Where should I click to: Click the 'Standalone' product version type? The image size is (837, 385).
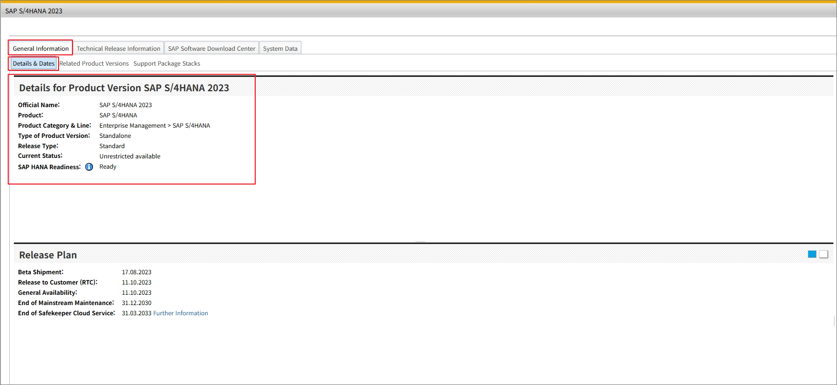coord(115,136)
